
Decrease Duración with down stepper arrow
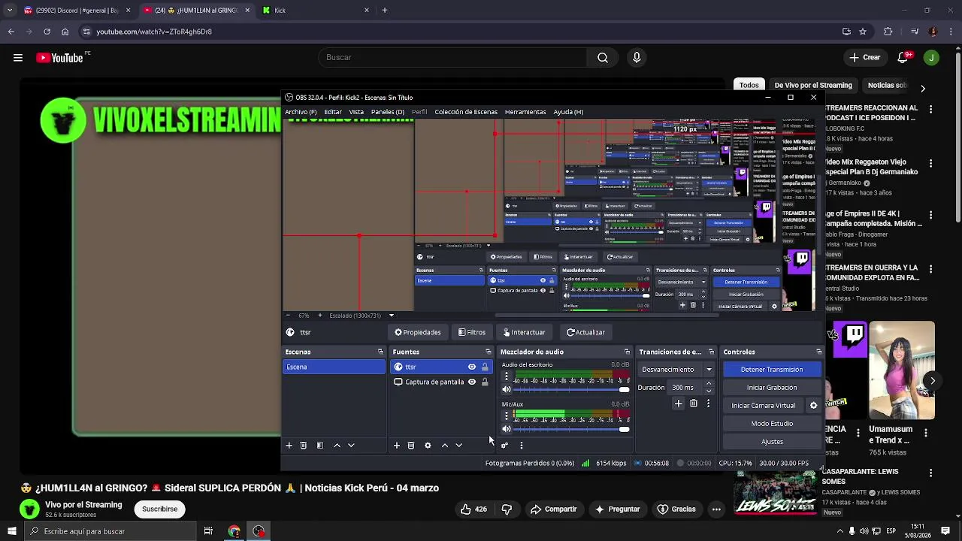tap(709, 391)
